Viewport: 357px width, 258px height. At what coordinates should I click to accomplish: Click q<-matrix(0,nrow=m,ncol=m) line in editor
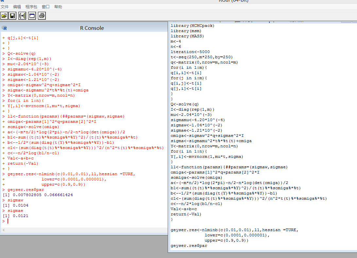pos(204,62)
